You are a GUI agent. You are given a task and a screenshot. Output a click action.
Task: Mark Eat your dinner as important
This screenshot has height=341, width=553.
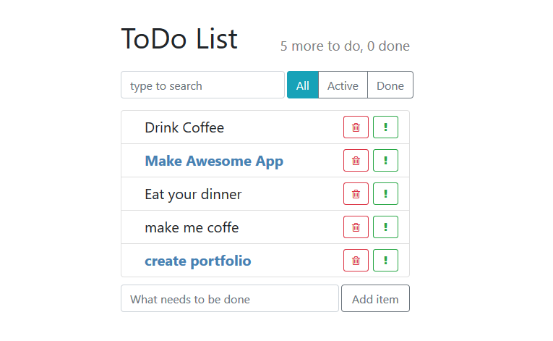tap(385, 193)
